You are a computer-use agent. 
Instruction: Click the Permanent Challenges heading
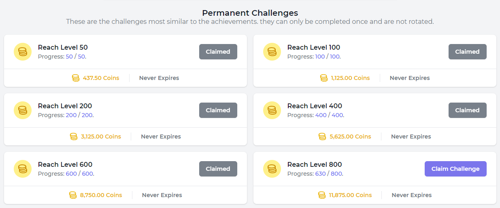click(x=250, y=13)
